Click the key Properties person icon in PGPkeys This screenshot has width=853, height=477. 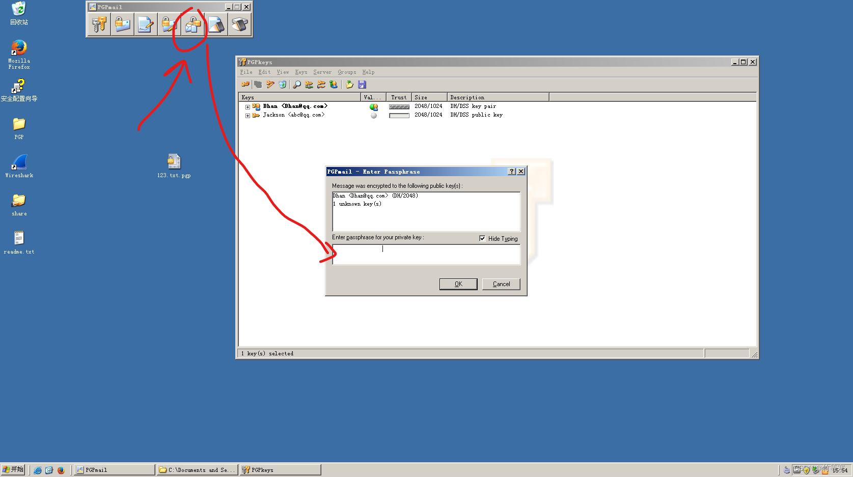click(334, 85)
